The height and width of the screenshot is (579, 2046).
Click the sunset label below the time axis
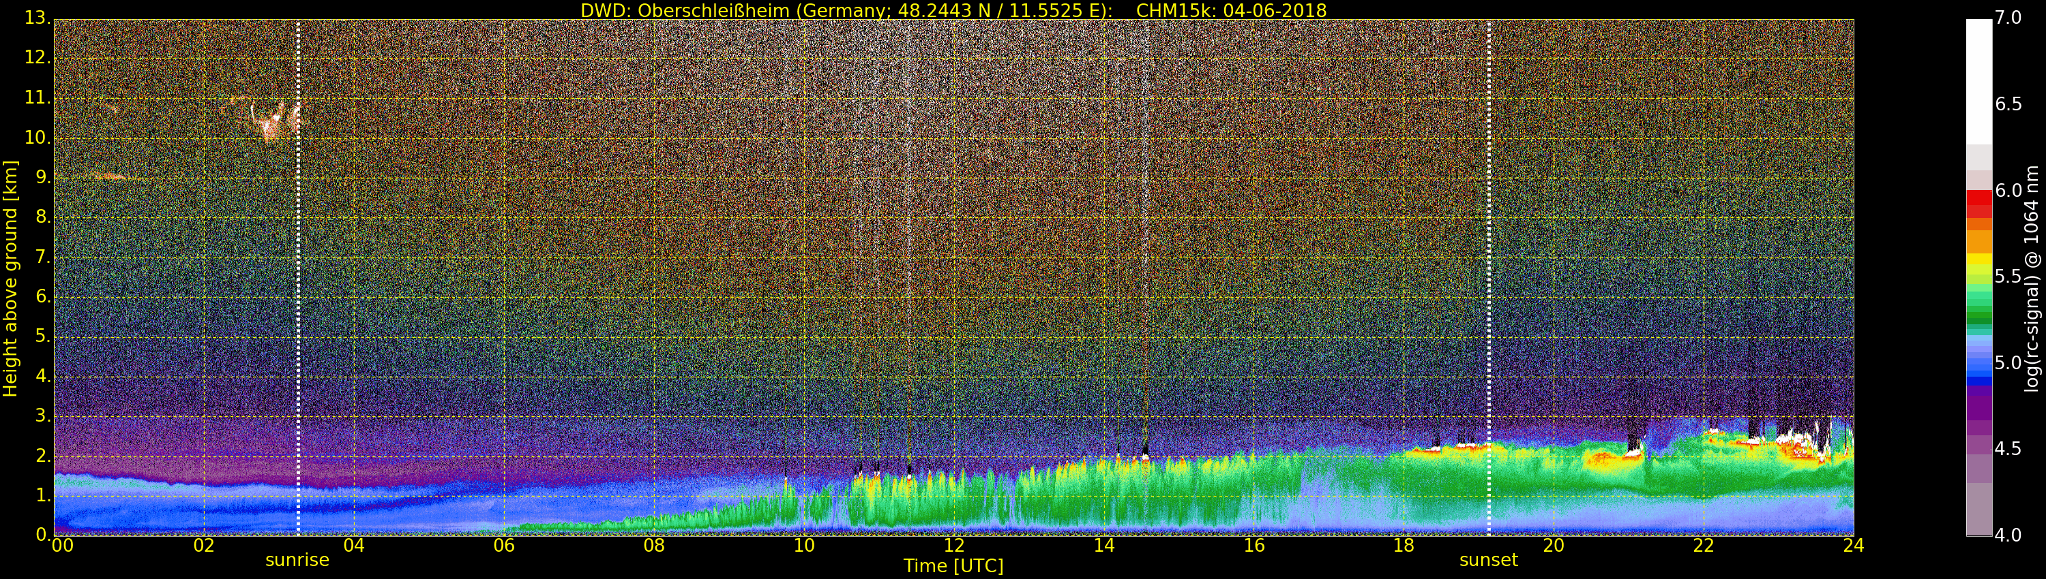pos(1488,560)
